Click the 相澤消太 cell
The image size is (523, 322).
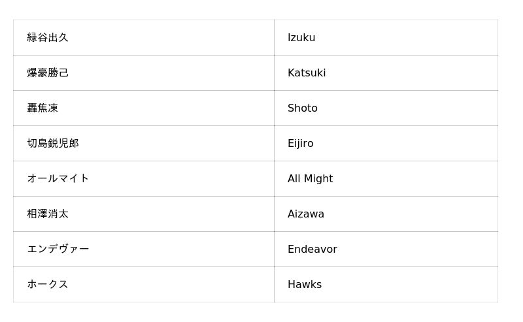pyautogui.click(x=48, y=214)
